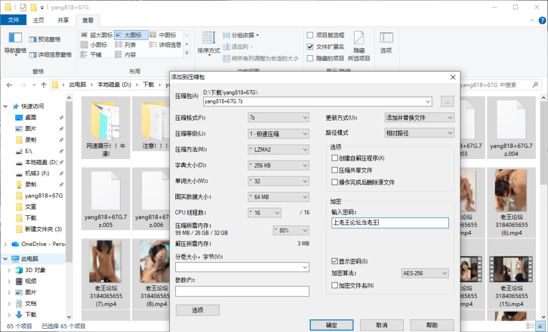Click the Navigation pane icon in ribbon
The height and width of the screenshot is (332, 548).
click(15, 38)
